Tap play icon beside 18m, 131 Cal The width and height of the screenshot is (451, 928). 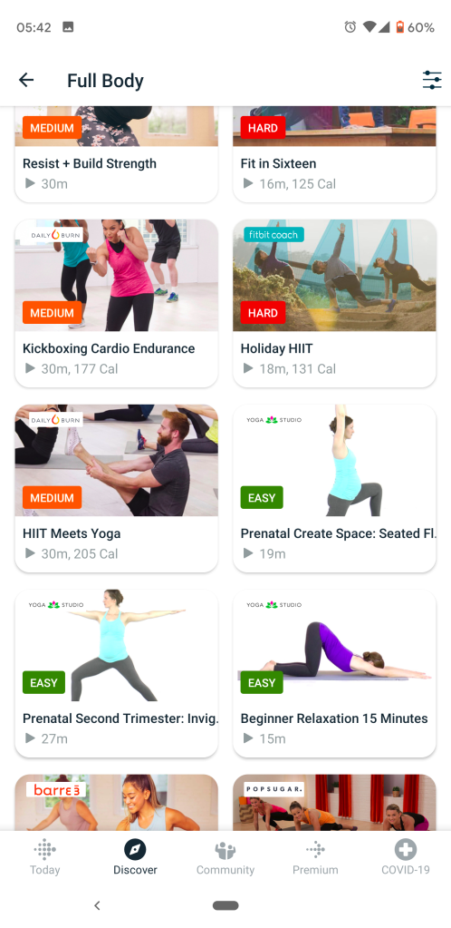click(248, 368)
